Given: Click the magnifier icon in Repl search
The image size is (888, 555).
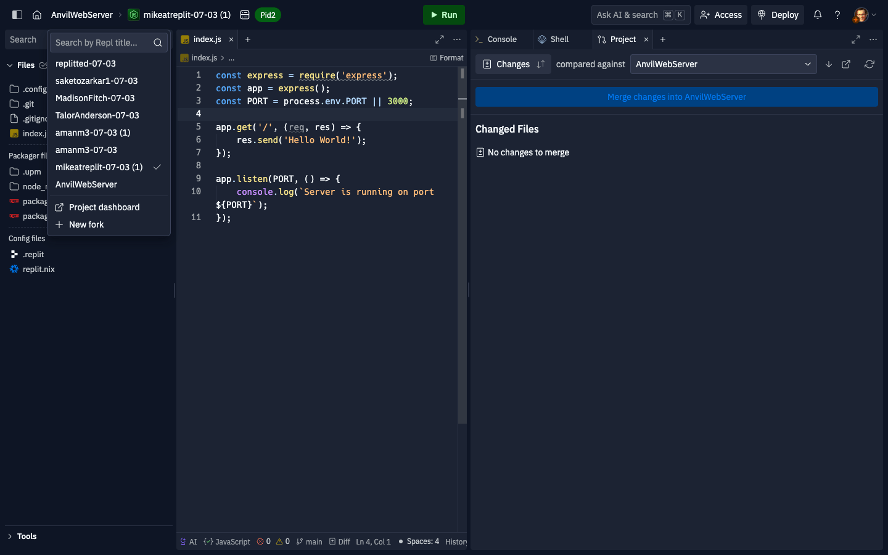Looking at the screenshot, I should [158, 43].
